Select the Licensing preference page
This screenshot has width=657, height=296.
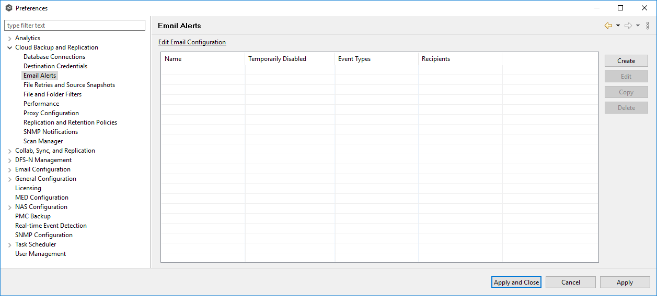pyautogui.click(x=28, y=188)
